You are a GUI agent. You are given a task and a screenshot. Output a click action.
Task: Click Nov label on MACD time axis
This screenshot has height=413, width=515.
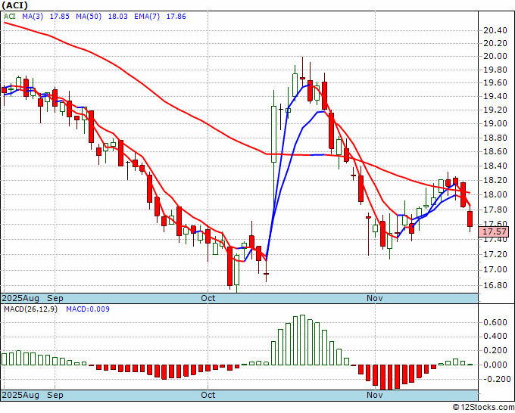point(375,395)
